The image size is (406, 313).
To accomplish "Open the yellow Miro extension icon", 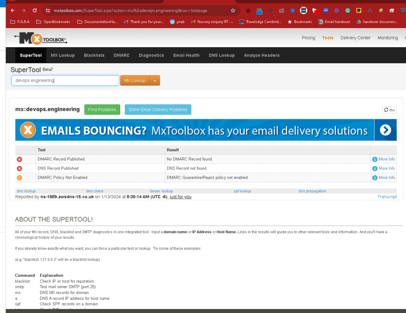I will pyautogui.click(x=359, y=11).
